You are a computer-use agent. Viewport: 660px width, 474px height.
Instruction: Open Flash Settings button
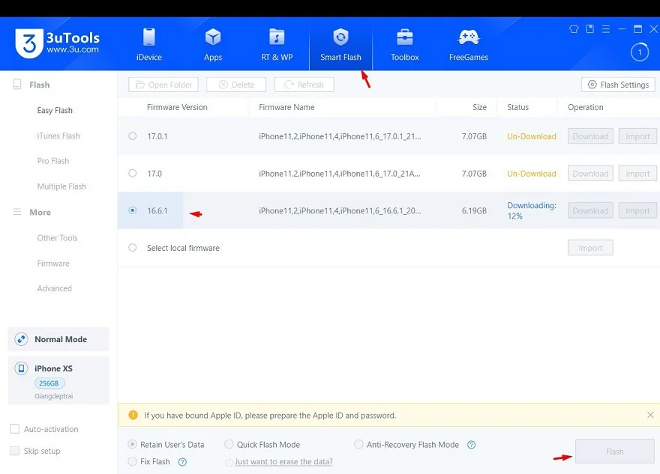click(x=618, y=85)
